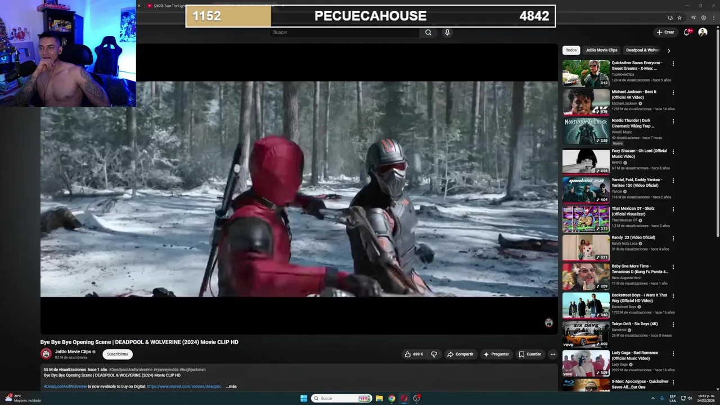The height and width of the screenshot is (405, 720).
Task: Click the Preguntar button
Action: (496, 354)
